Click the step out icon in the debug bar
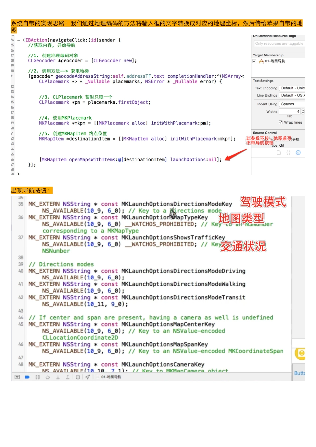This screenshot has width=316, height=447. (68, 377)
